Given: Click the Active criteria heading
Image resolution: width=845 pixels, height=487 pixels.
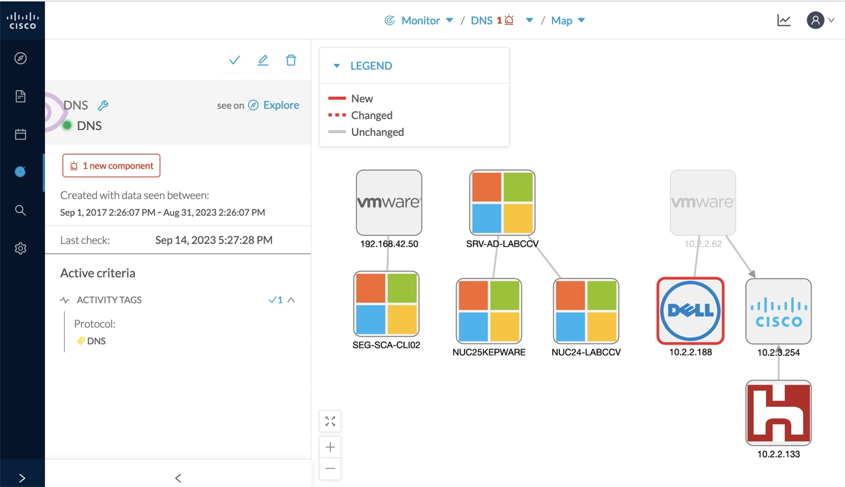Looking at the screenshot, I should [98, 273].
